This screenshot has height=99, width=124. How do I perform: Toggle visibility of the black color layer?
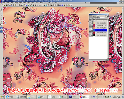[90, 35]
